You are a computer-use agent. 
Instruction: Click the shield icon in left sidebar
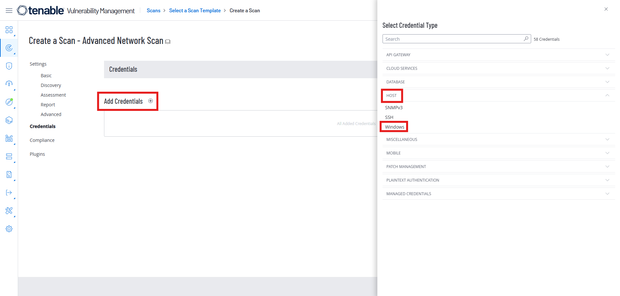[9, 66]
